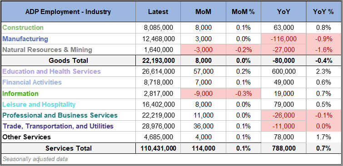Screen dimensions: 343x166
Task: Select Professional and Business Services MoM 11,000
Action: pyautogui.click(x=204, y=115)
